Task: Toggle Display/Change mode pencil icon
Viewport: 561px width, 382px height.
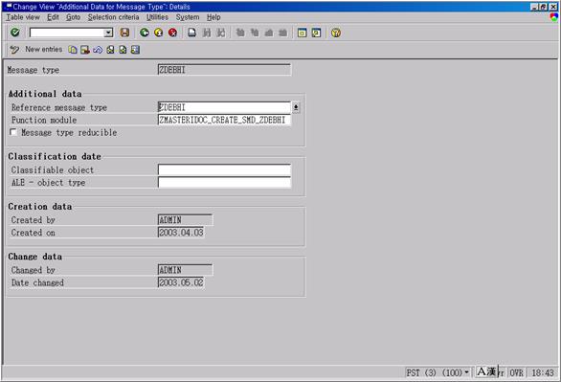Action: [x=14, y=50]
